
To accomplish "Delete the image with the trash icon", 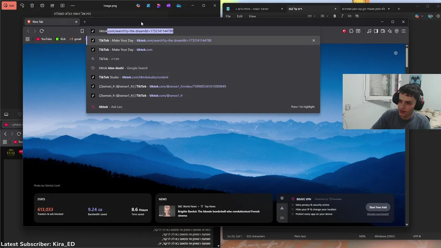I will 32,6.
